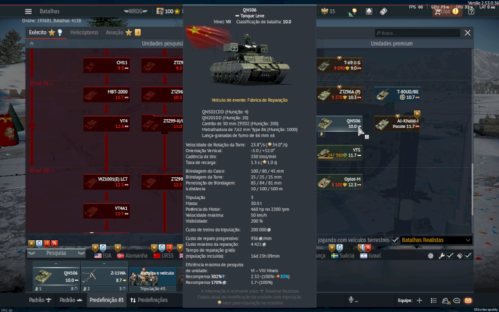Click the gear settings icon near Israel
The height and width of the screenshot is (312, 499).
(x=430, y=256)
